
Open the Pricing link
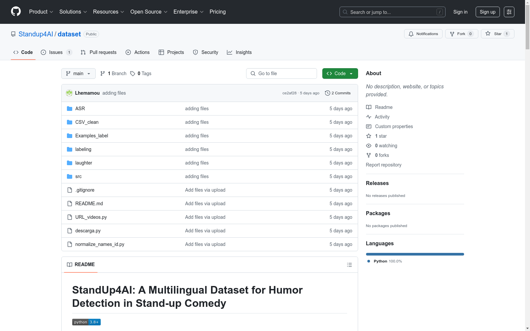tap(218, 12)
